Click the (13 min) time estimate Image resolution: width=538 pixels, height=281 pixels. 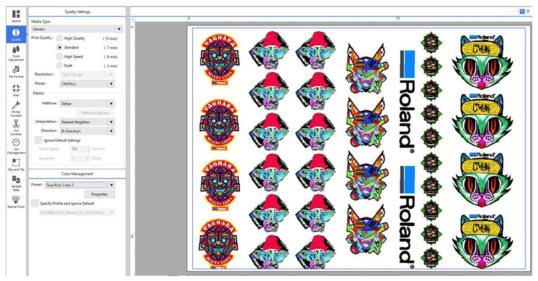tap(110, 39)
